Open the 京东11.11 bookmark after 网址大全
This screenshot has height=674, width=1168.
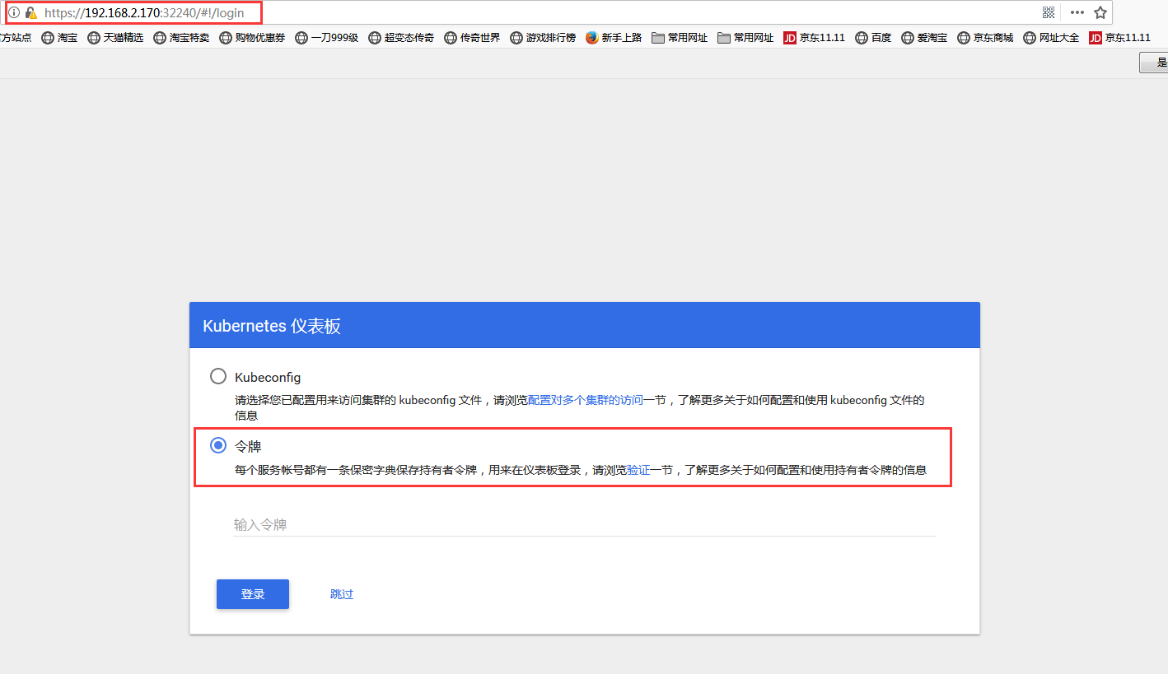click(x=1119, y=37)
